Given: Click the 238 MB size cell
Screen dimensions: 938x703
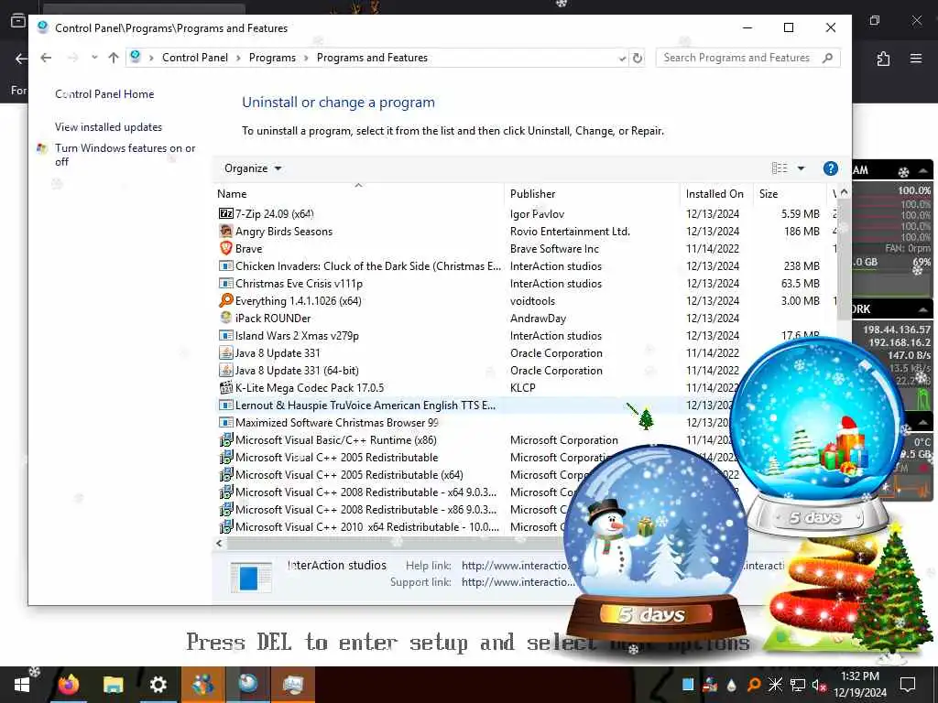Looking at the screenshot, I should pyautogui.click(x=802, y=266).
